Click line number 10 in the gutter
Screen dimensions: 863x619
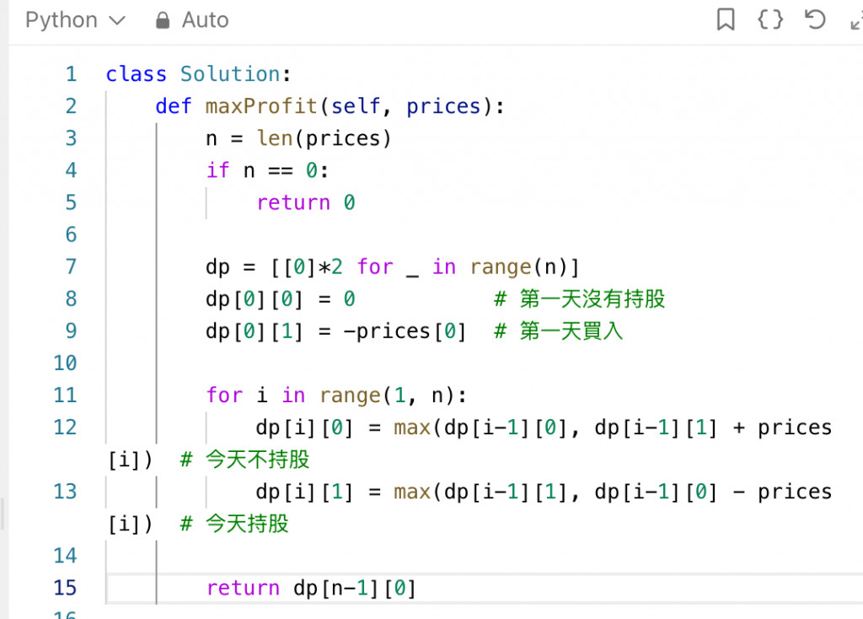tap(65, 363)
